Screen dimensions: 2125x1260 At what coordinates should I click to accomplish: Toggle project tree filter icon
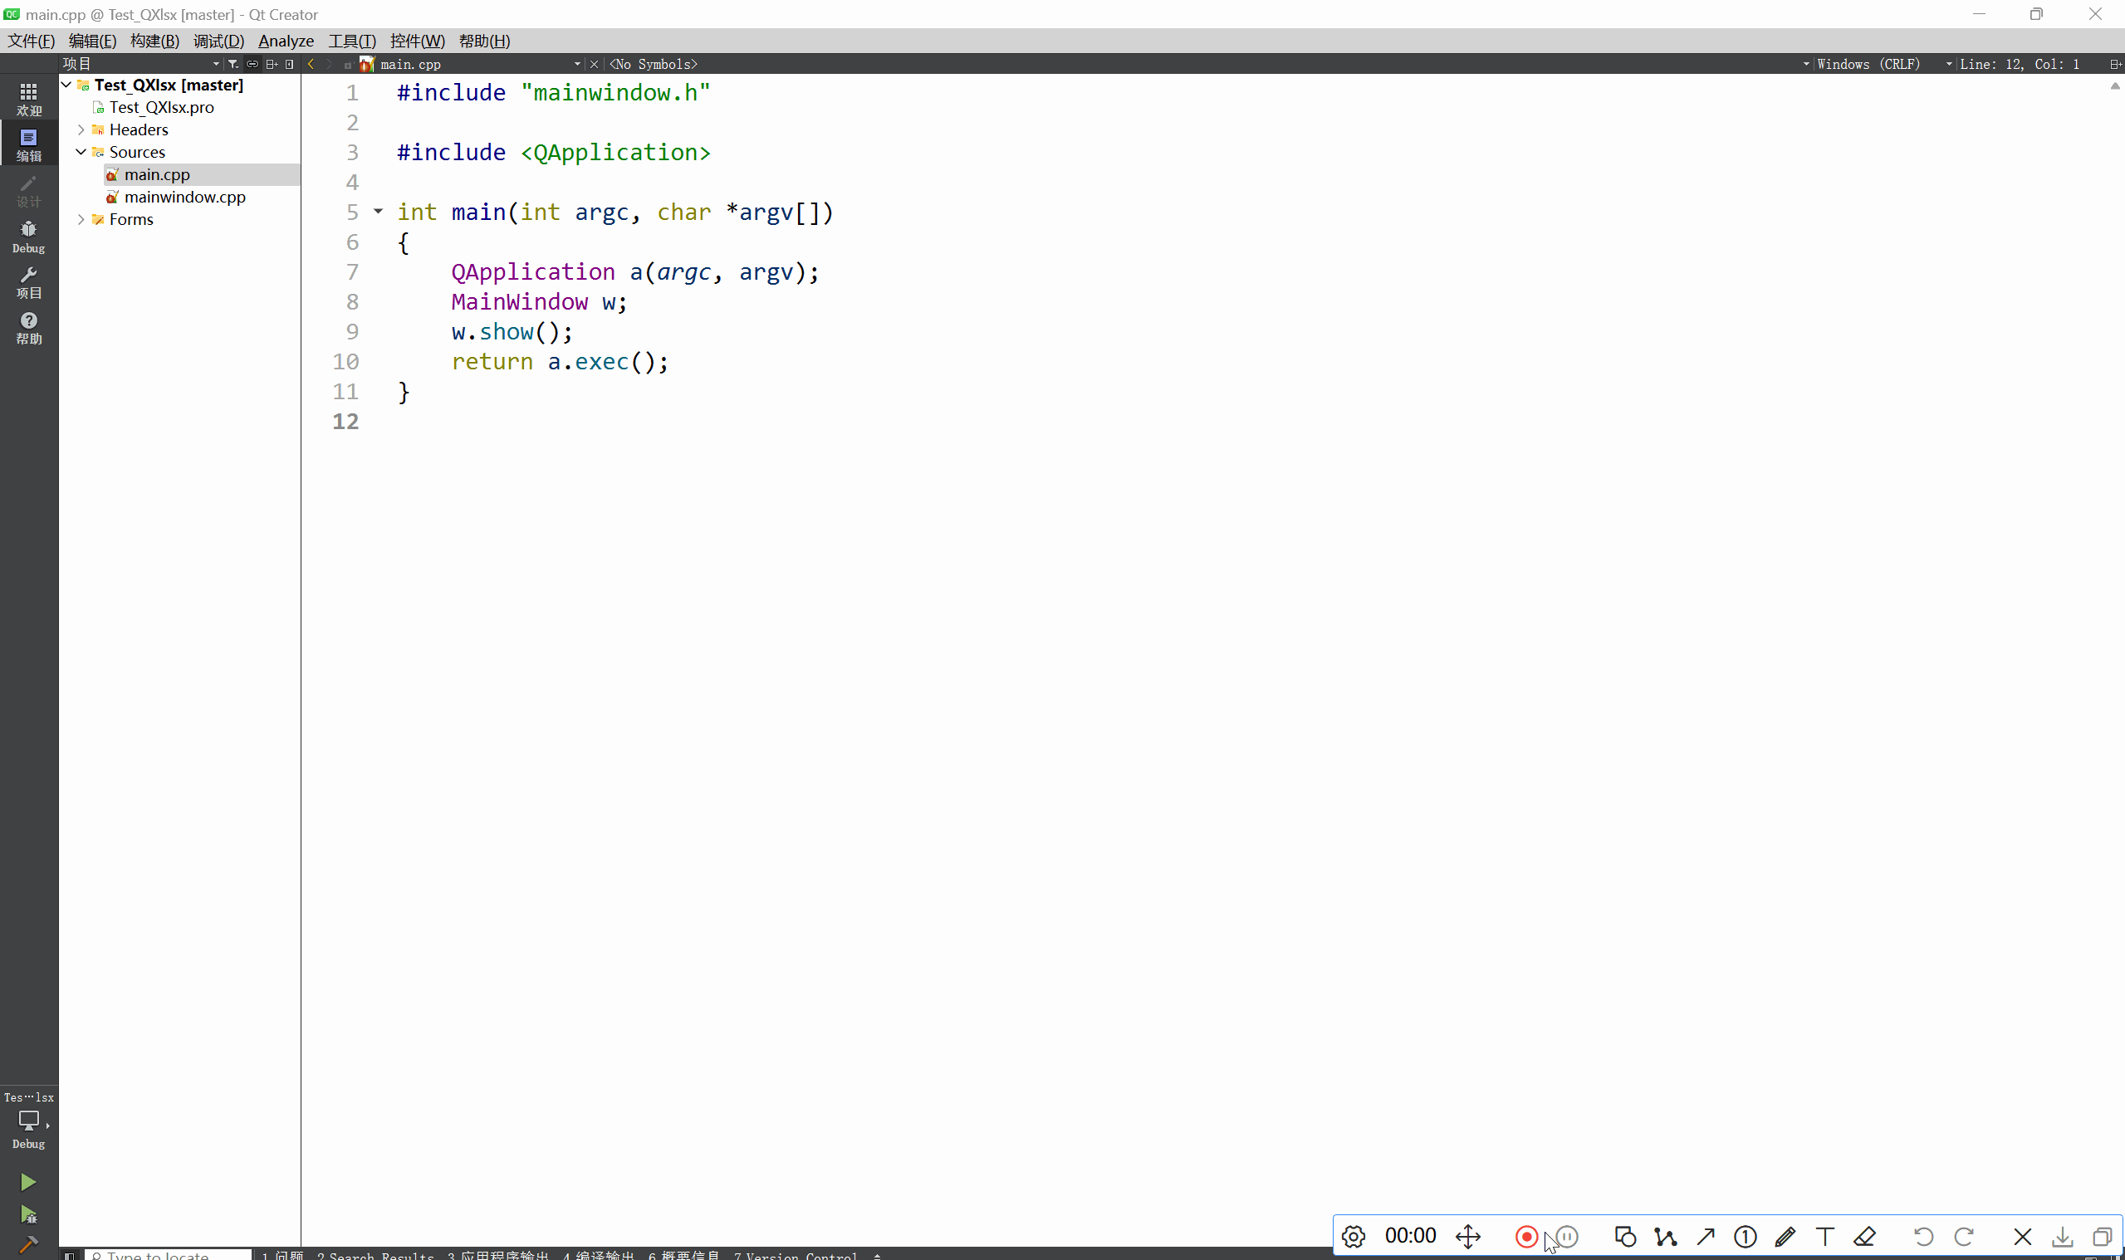tap(233, 64)
